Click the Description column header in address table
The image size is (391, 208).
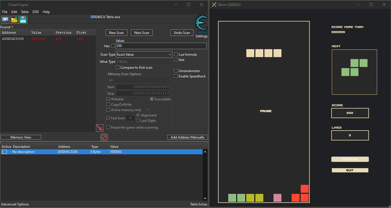coord(35,147)
